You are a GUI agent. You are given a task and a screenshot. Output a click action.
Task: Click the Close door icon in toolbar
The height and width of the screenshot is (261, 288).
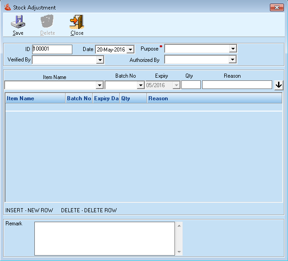pyautogui.click(x=76, y=22)
